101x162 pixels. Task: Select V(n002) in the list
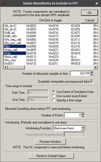[31, 26]
